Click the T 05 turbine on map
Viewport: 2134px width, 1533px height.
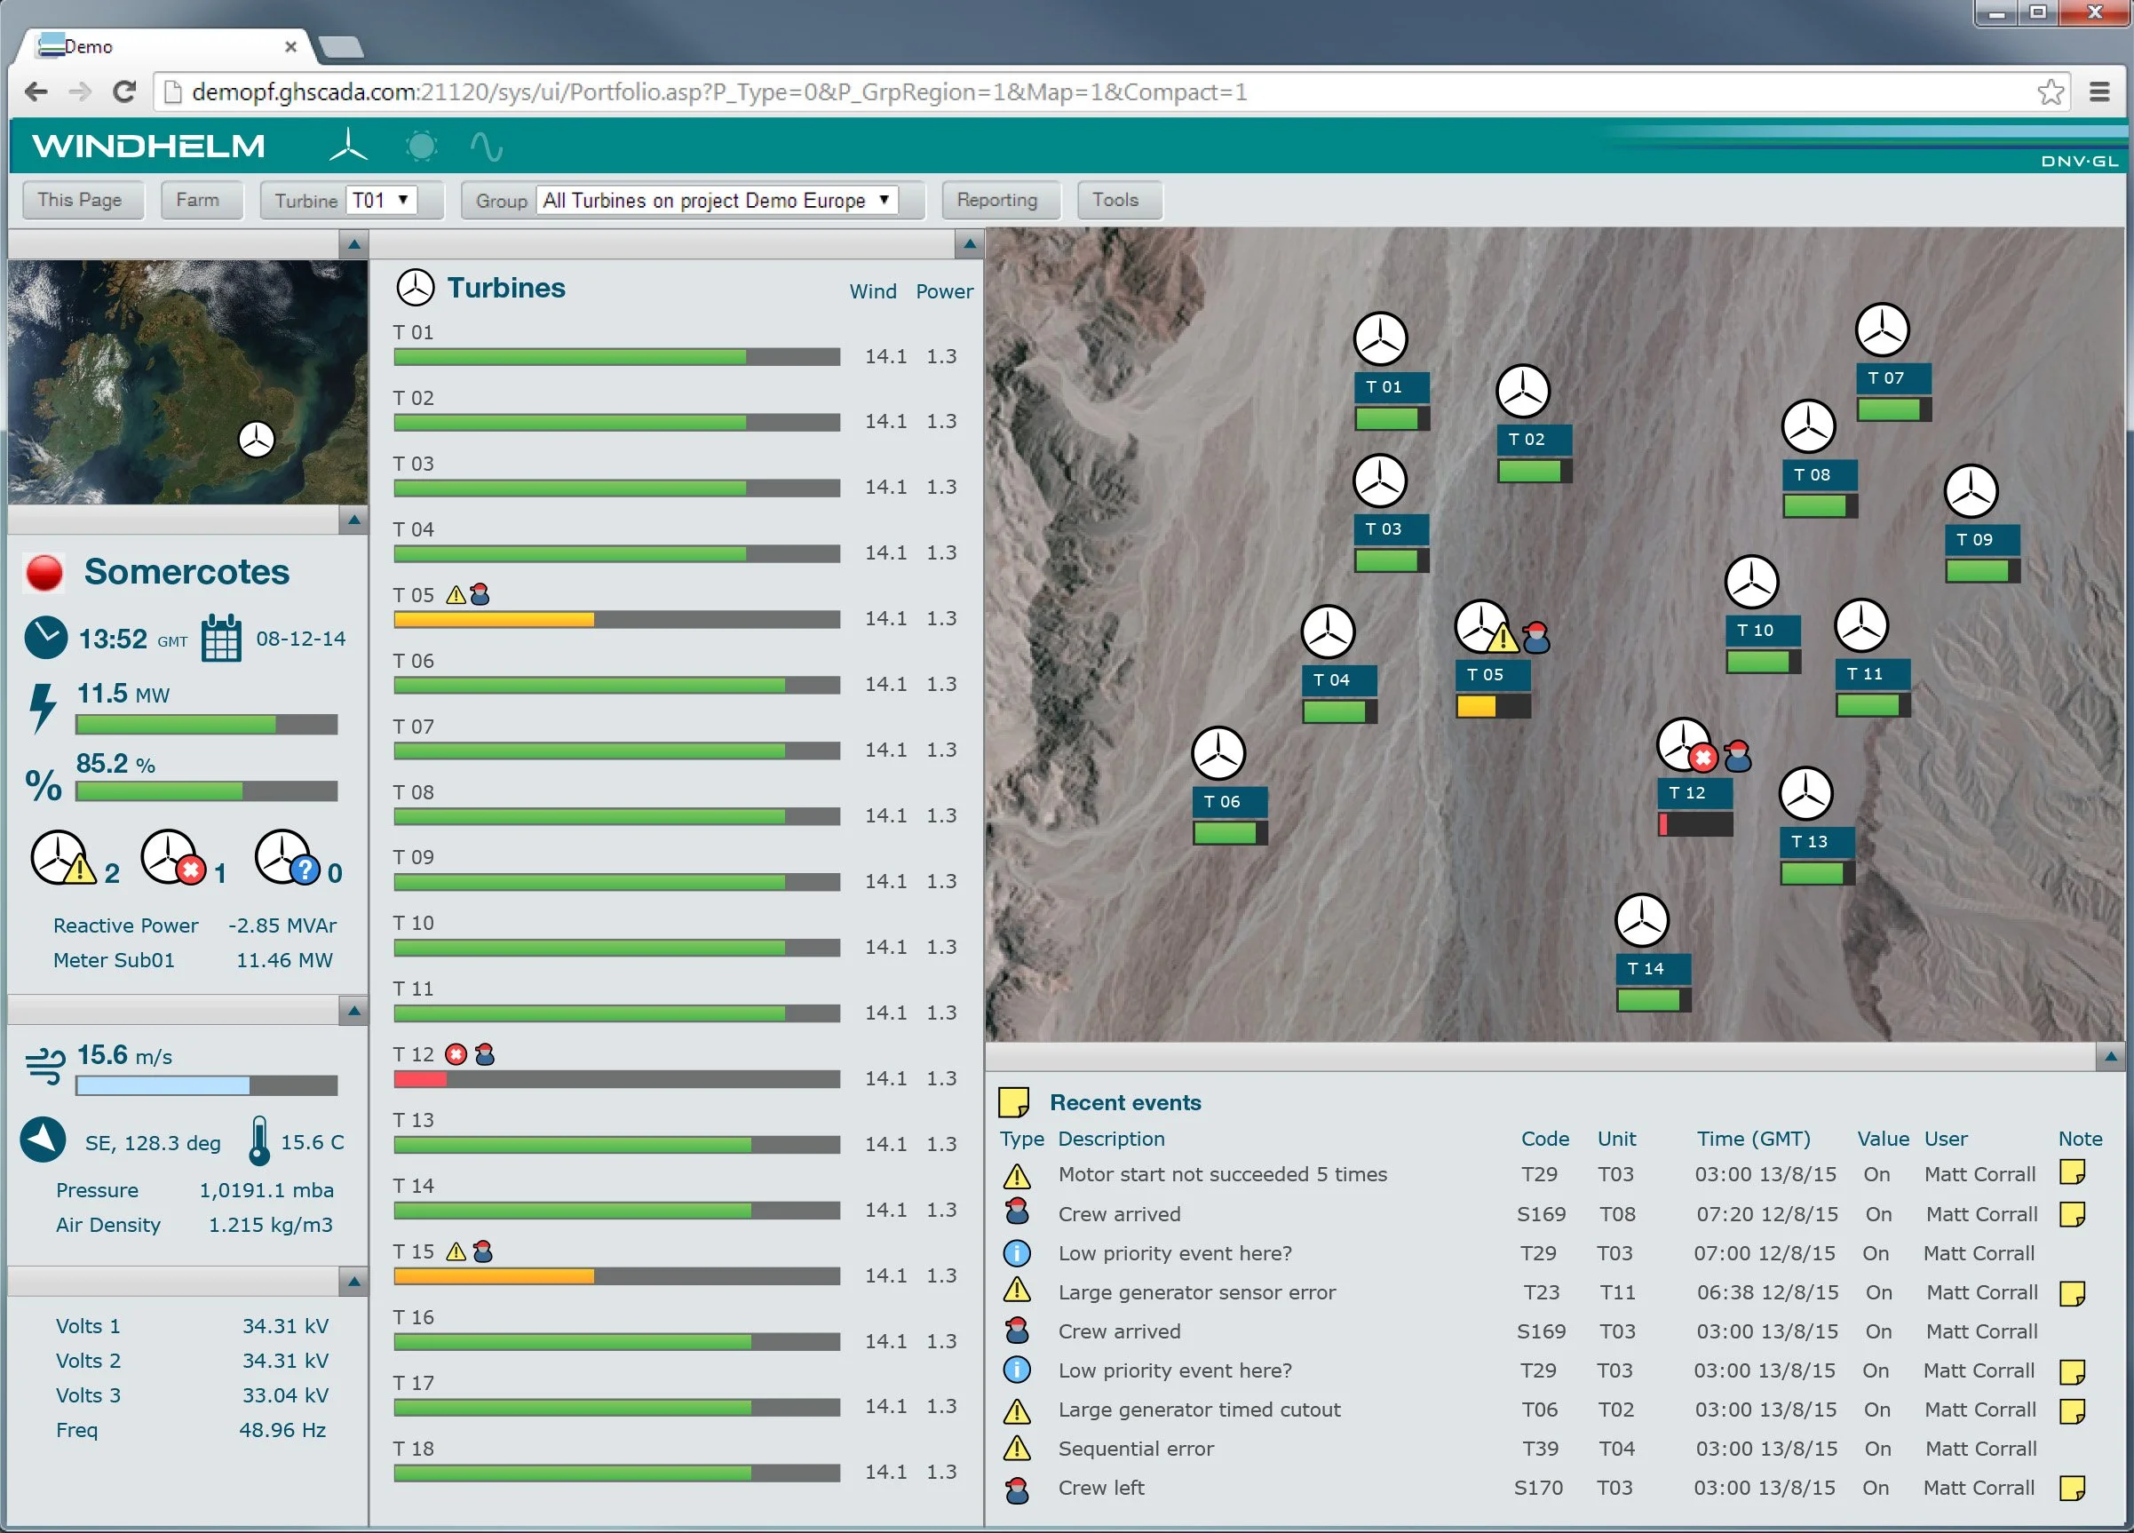tap(1481, 627)
